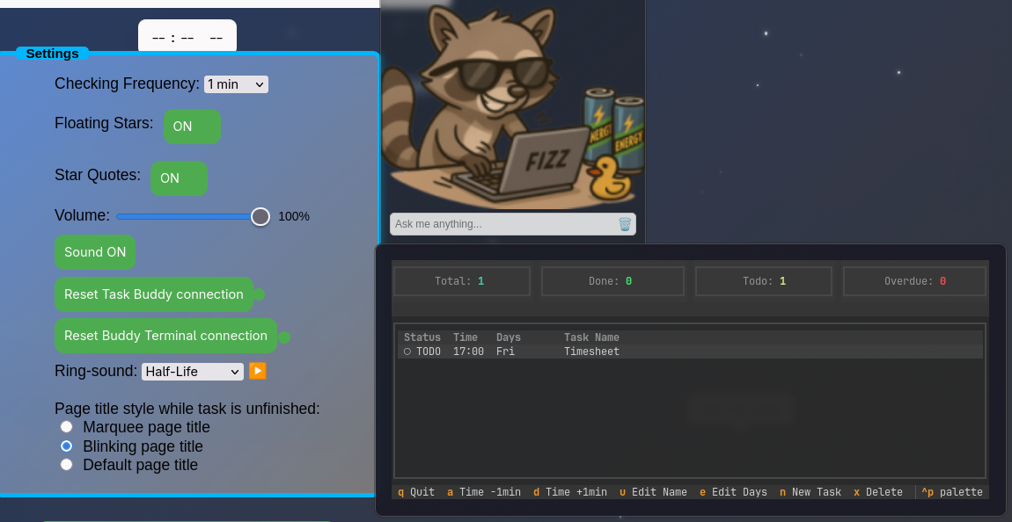Turn off Star Quotes toggle
Screen dimensions: 1012x522
coord(179,178)
